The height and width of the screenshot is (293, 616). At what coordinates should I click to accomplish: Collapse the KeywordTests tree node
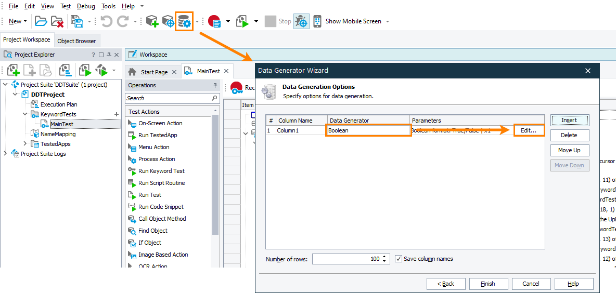coord(25,114)
